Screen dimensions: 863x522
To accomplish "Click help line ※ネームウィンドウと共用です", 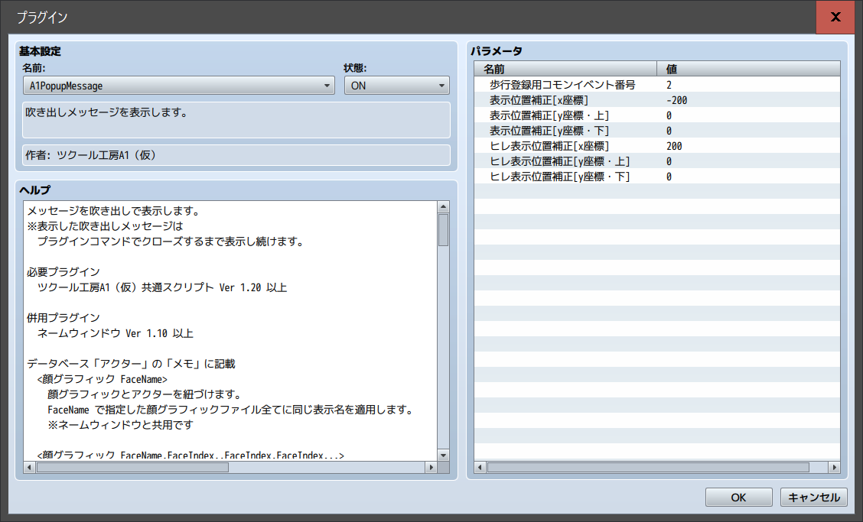I will [x=121, y=425].
